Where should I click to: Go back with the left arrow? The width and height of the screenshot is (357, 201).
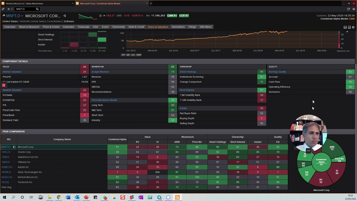click(x=9, y=9)
